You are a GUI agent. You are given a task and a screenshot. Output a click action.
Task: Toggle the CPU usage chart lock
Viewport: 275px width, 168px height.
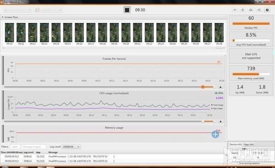pos(220,121)
